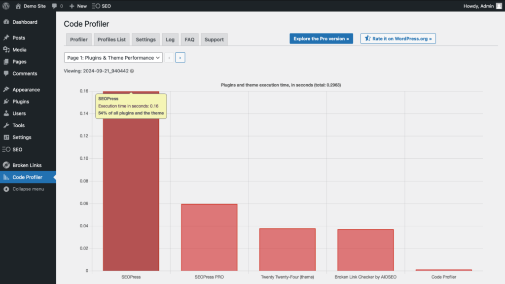Click the Posts pushpin icon

[6, 37]
